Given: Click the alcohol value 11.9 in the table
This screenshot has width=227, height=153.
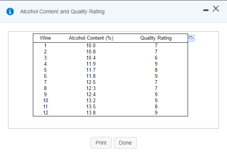Looking at the screenshot, I should click(91, 64).
